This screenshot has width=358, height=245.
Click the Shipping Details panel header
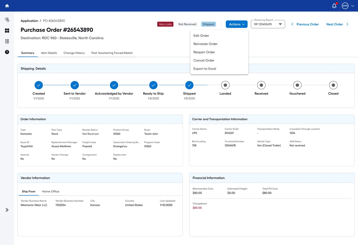pyautogui.click(x=186, y=69)
